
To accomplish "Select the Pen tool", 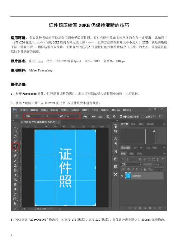I will (x=15, y=194).
